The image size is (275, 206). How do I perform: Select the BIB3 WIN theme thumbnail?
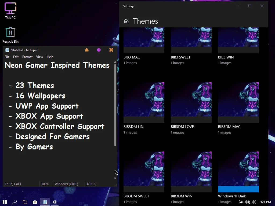click(238, 40)
